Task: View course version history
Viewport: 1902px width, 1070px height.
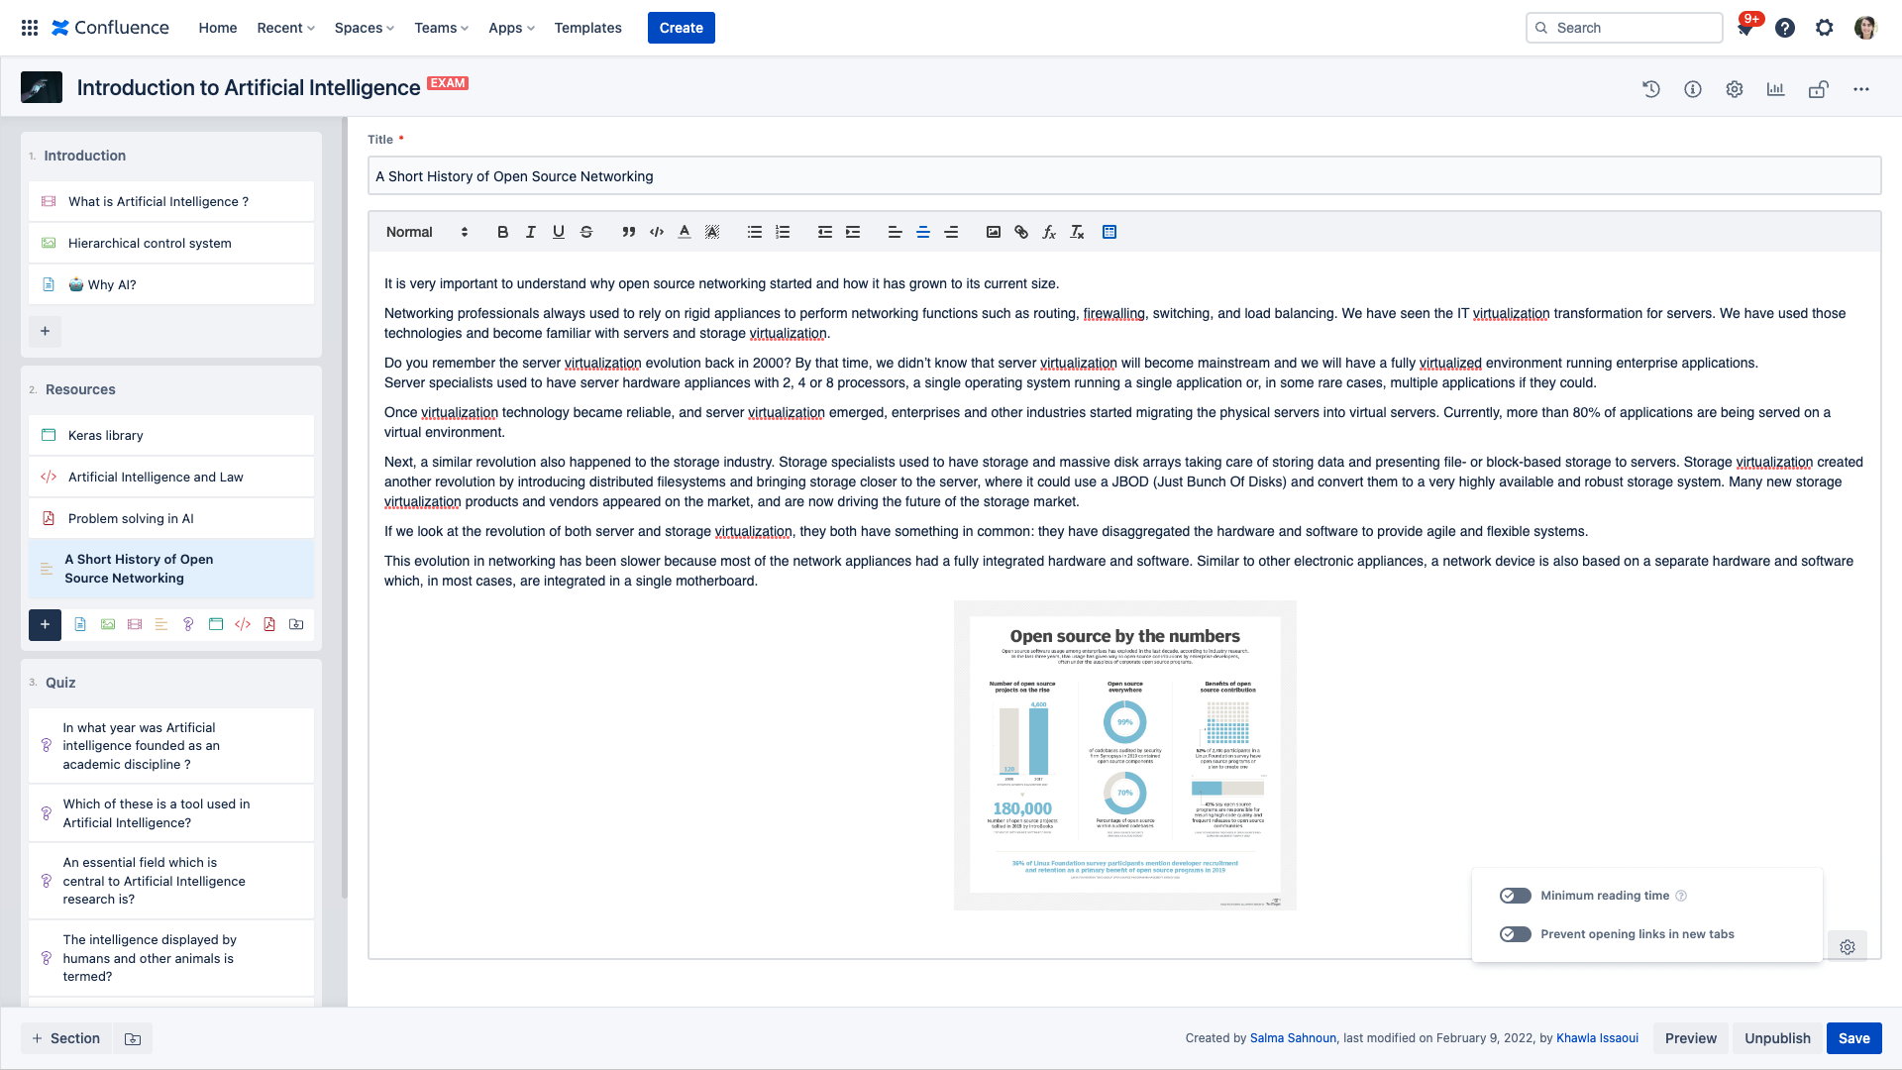Action: [1651, 89]
